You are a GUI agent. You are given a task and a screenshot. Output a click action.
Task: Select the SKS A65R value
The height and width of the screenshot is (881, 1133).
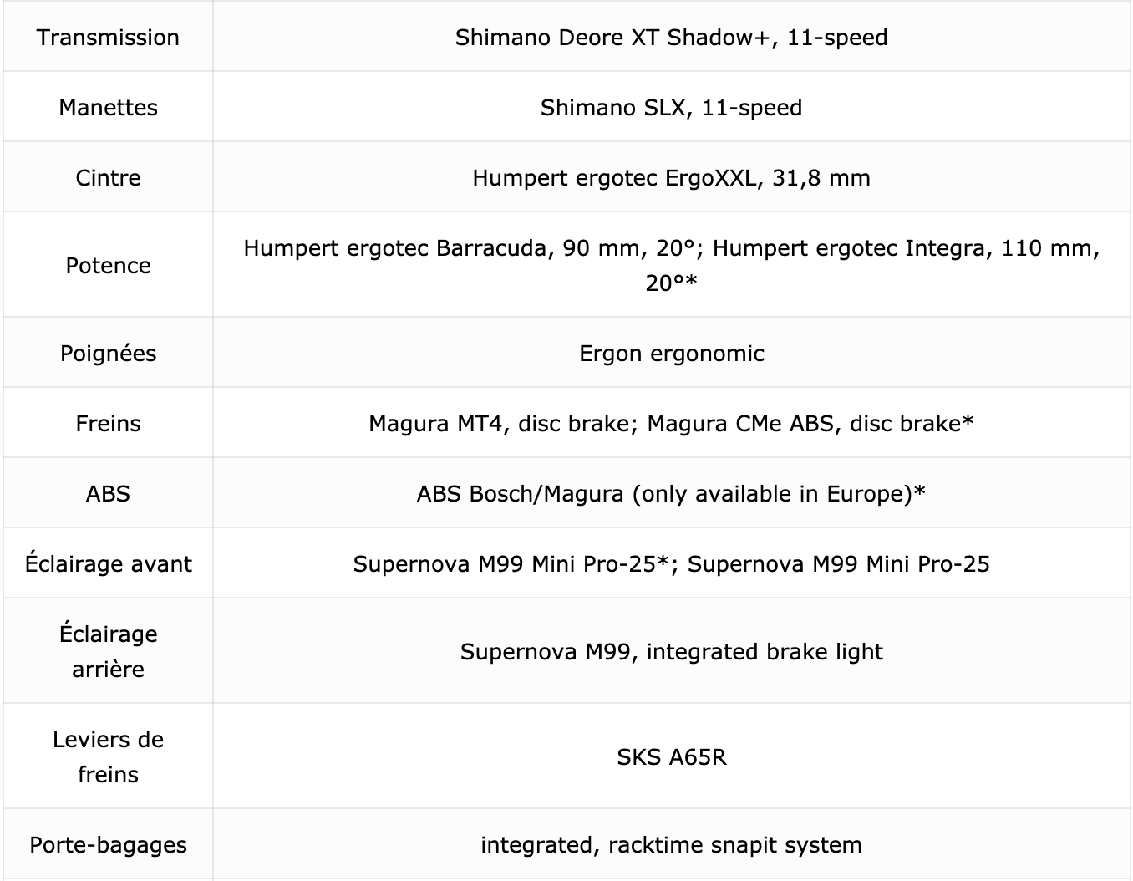[671, 757]
